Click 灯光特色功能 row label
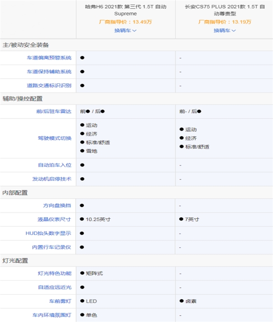This screenshot has width=273, height=322. 55,273
